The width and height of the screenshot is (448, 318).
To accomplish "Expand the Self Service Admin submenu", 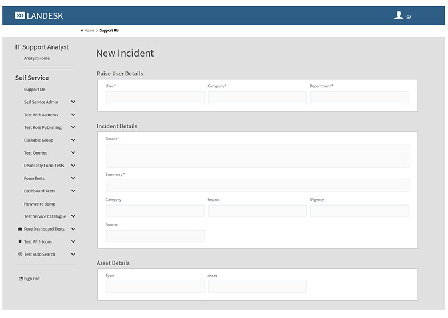I will [73, 102].
